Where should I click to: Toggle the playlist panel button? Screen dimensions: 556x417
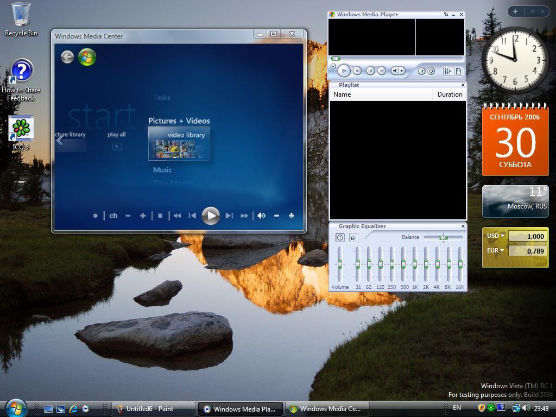point(458,71)
